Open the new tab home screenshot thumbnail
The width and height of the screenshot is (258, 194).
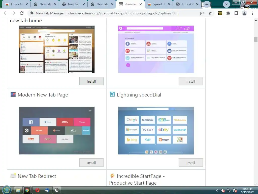click(x=57, y=49)
